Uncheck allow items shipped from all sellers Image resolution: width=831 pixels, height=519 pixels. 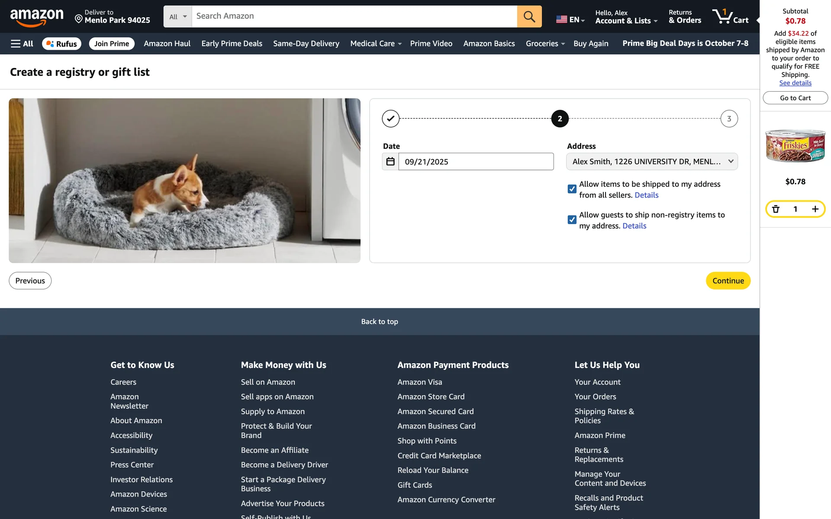coord(572,189)
